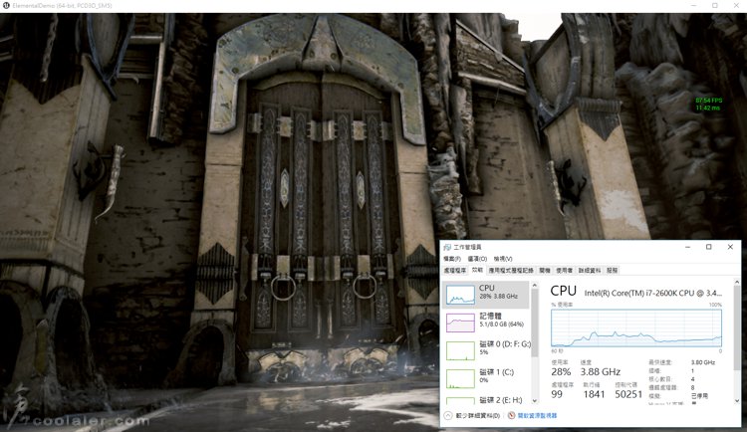Image resolution: width=747 pixels, height=432 pixels.
Task: Switch to the 服務 (Services) tab
Action: [x=613, y=270]
